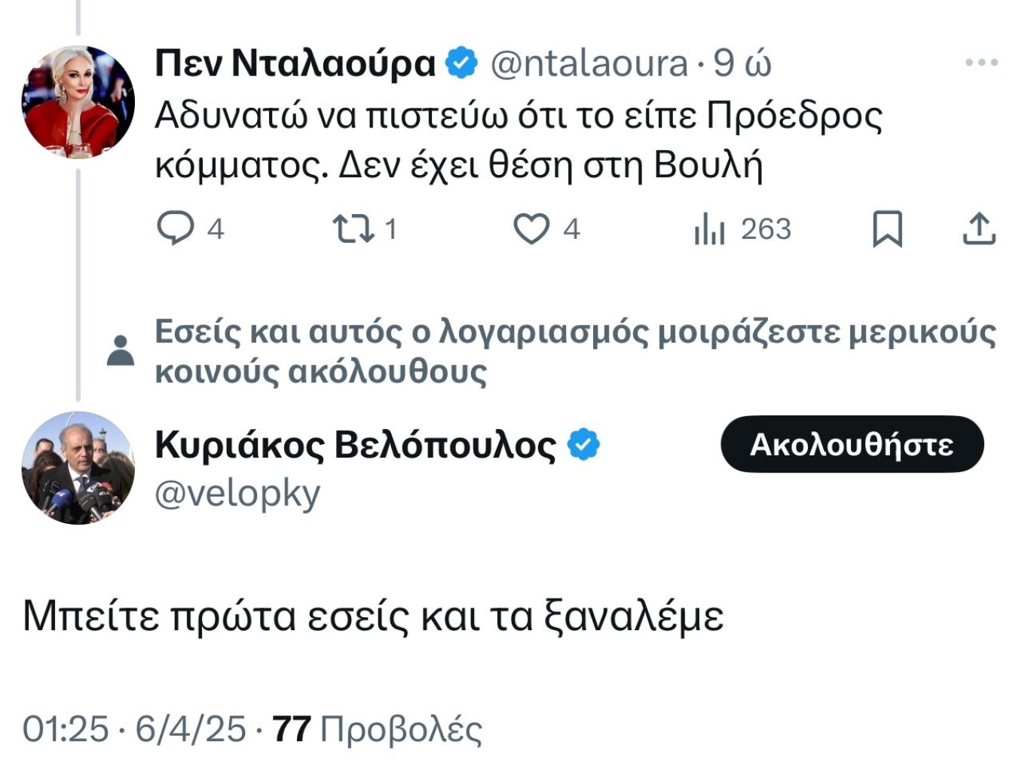Open the shared followers notice text
Viewport: 1025px width, 778px height.
pyautogui.click(x=575, y=351)
